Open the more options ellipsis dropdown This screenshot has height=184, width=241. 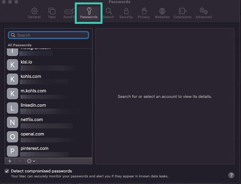coord(31,161)
